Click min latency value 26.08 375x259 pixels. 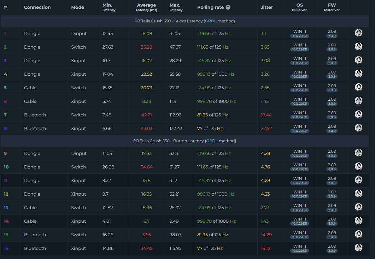[108, 167]
